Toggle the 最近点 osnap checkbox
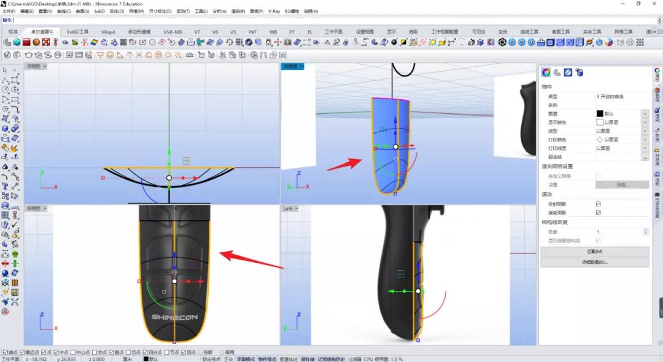 [x=22, y=352]
